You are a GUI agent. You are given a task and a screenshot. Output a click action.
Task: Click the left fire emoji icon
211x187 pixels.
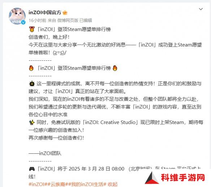[x=31, y=68]
